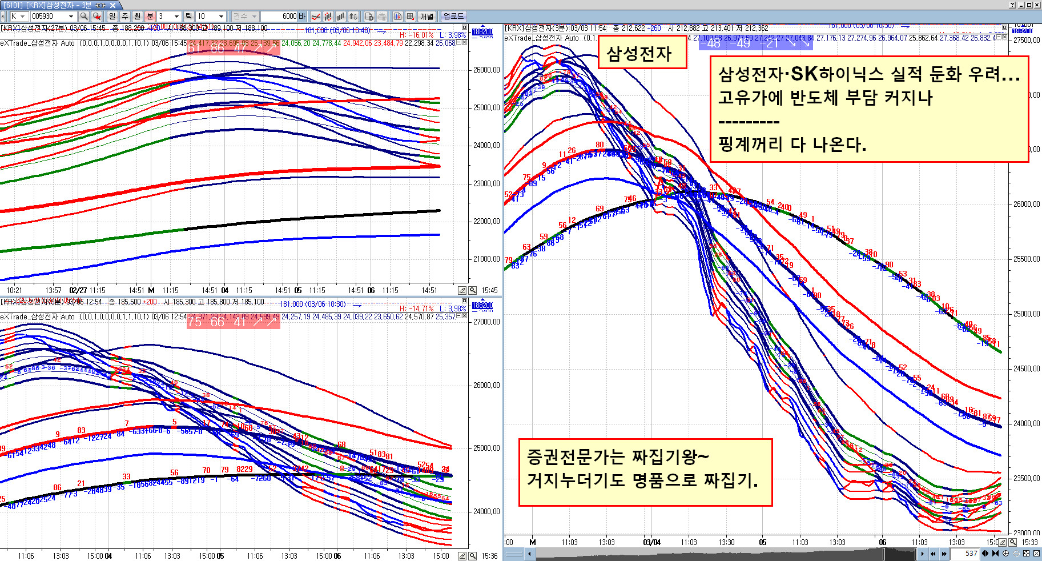Click the up-down arrows chart icon

353,17
